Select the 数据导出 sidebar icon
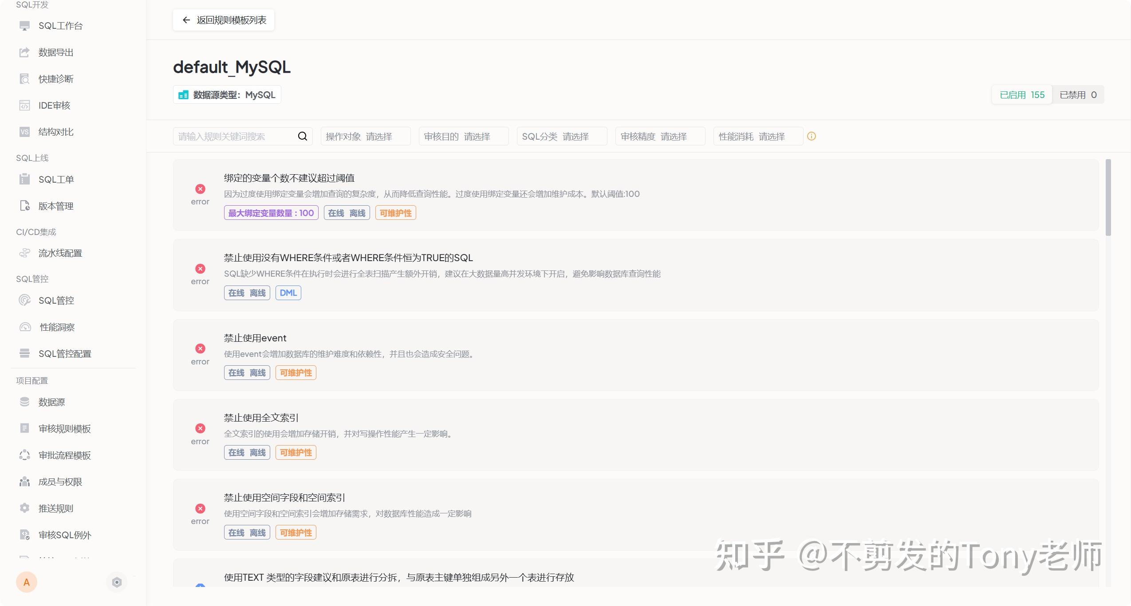This screenshot has height=606, width=1131. [24, 52]
